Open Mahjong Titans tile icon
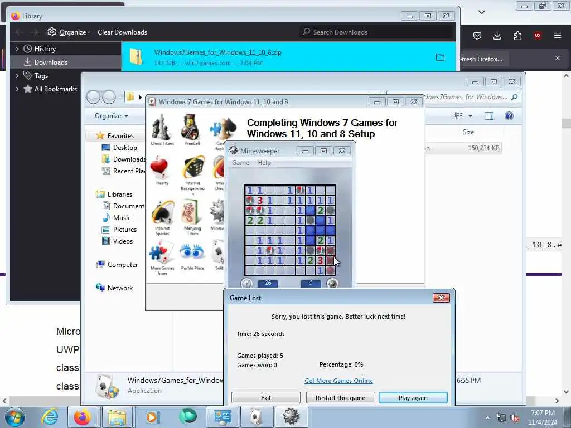 tap(192, 217)
